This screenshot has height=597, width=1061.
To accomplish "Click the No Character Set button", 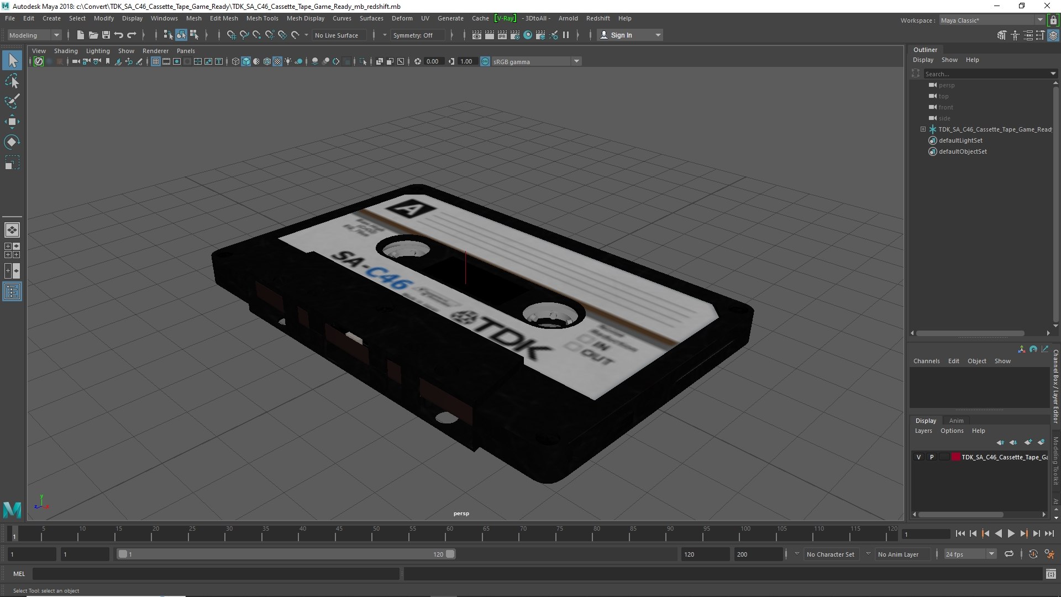I will tap(830, 554).
